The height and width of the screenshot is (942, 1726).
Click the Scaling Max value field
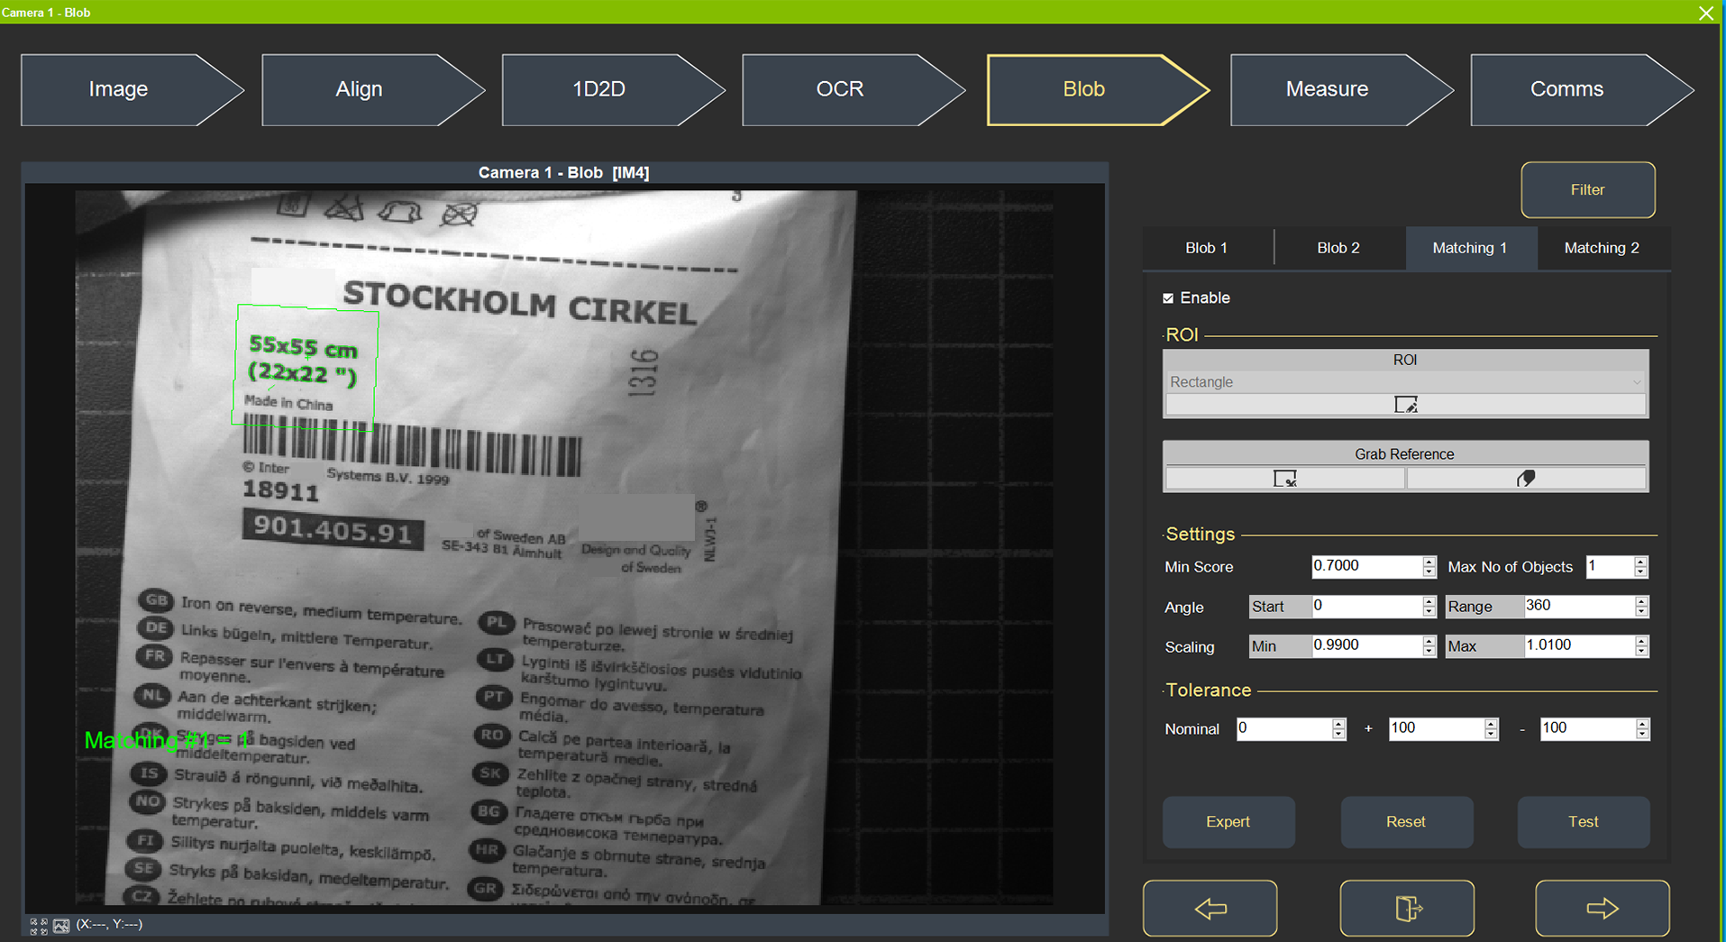coord(1579,645)
